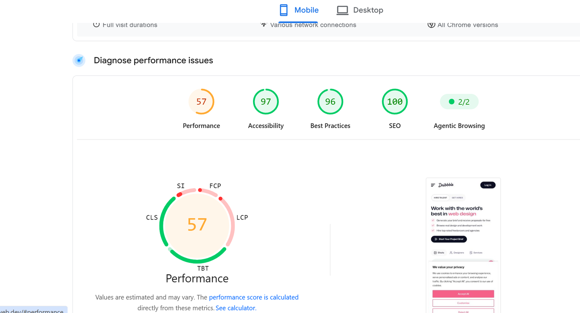Image resolution: width=580 pixels, height=313 pixels.
Task: Click the Diagnose performance issues radar icon
Action: 79,60
